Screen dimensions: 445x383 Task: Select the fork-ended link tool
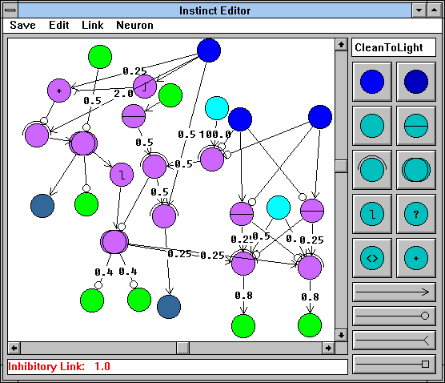tap(394, 340)
